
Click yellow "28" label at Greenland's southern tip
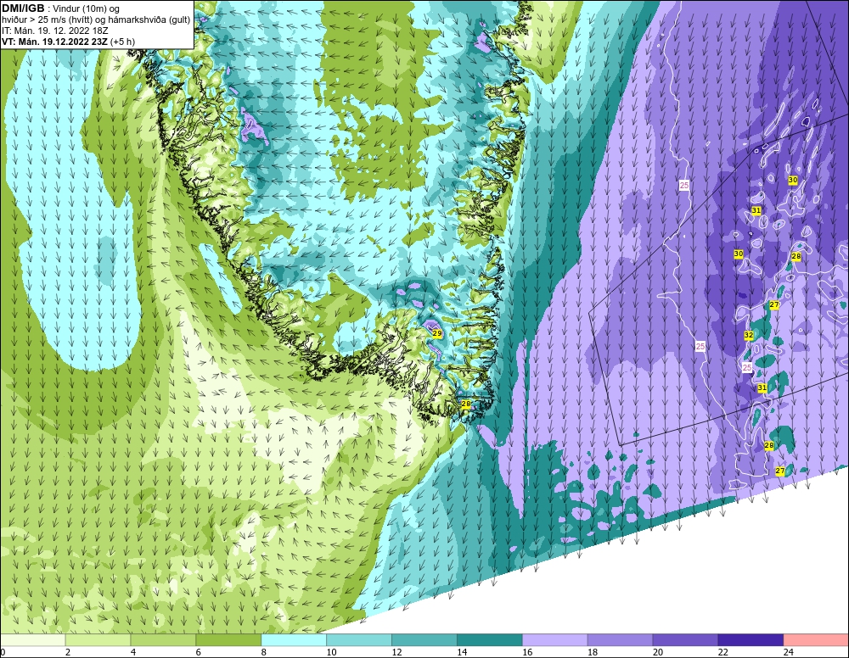click(465, 404)
